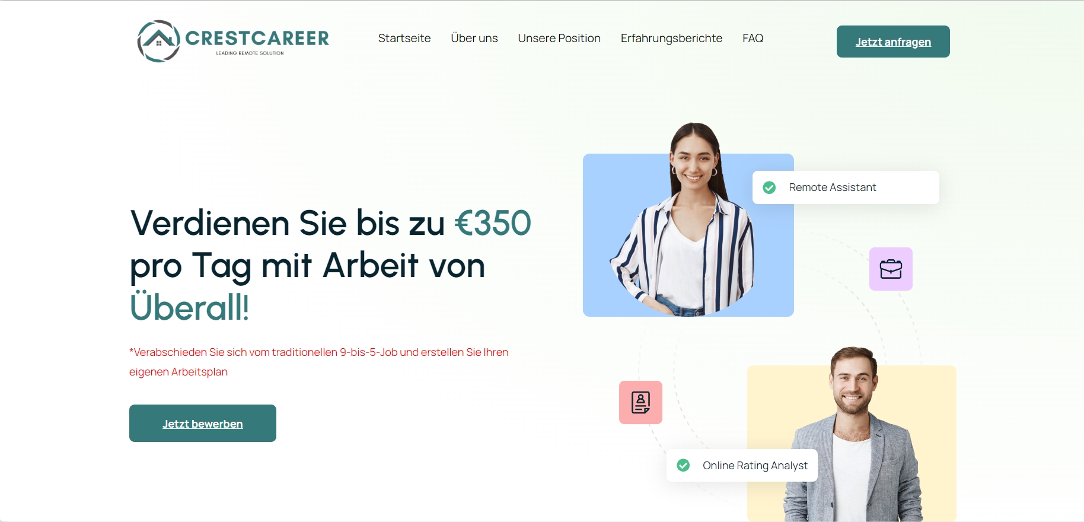This screenshot has height=522, width=1084.
Task: Click the green checkmark beside Remote Assistant
Action: tap(769, 187)
